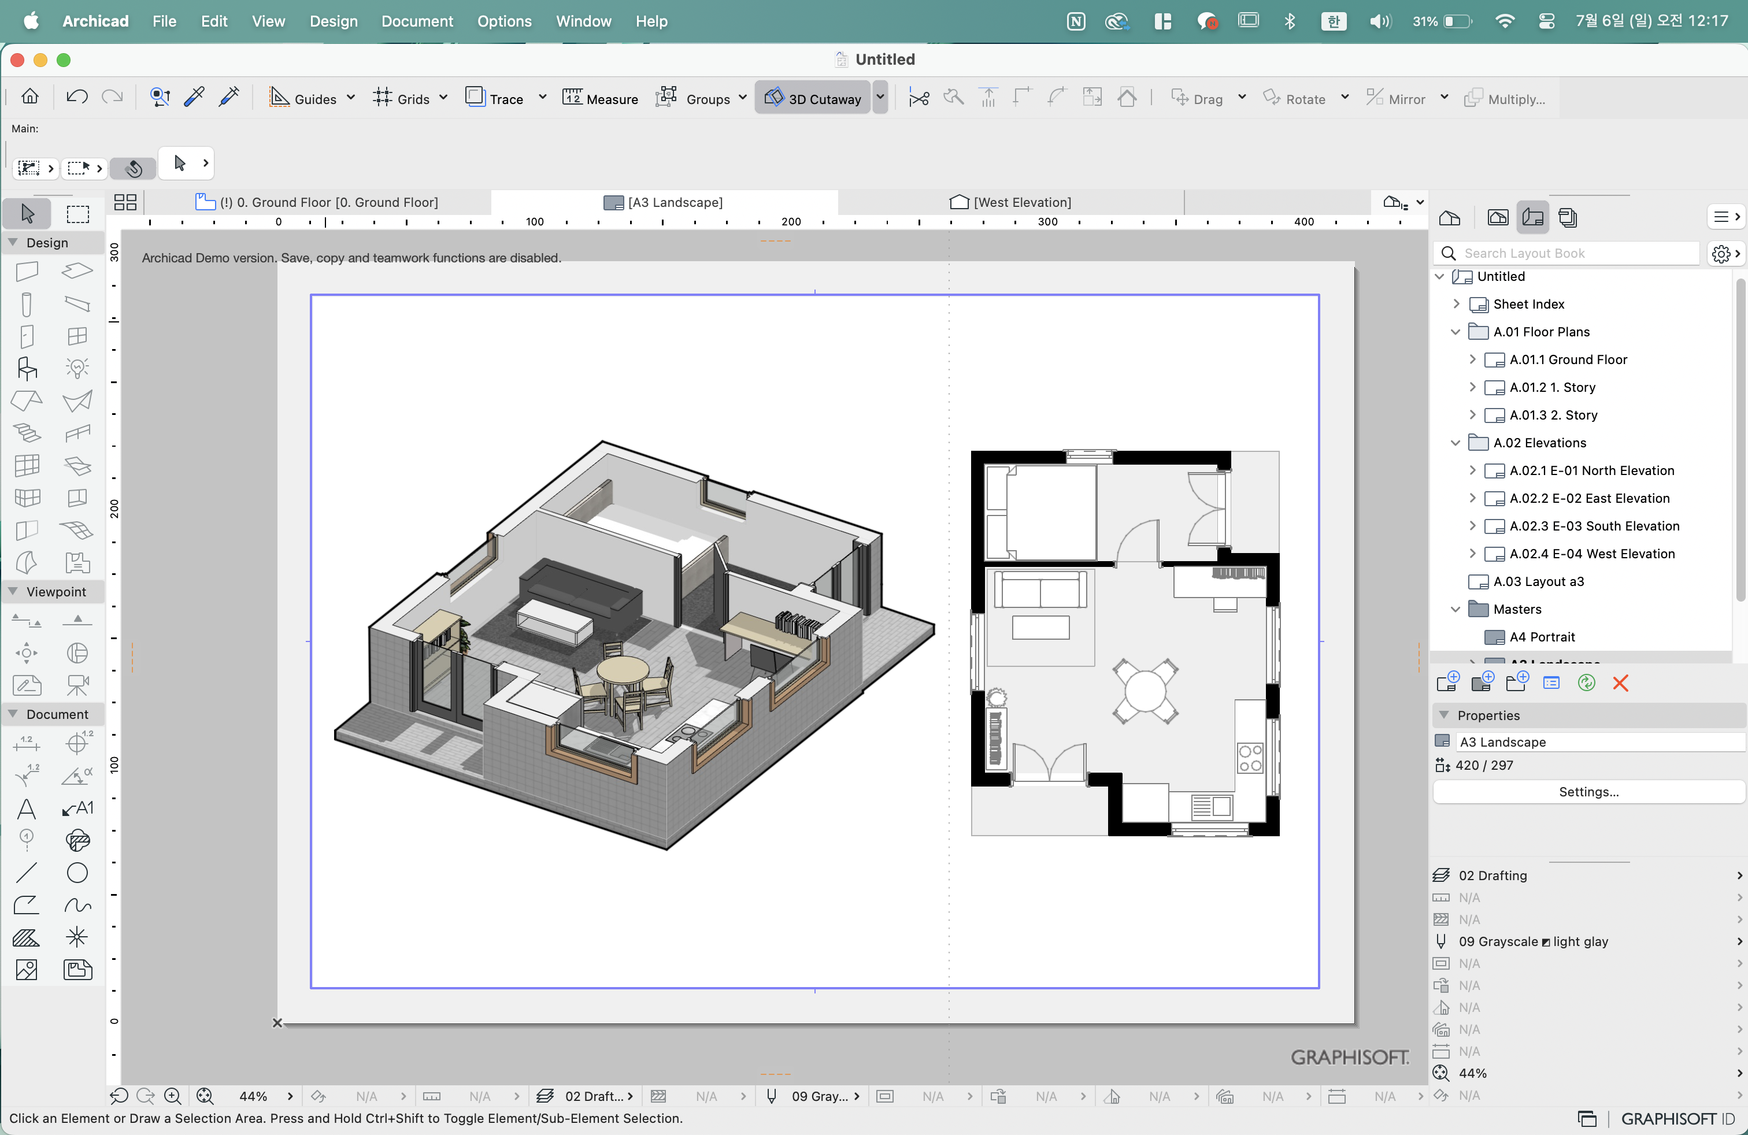Collapse the Masters folder
This screenshot has height=1135, width=1748.
[x=1456, y=609]
